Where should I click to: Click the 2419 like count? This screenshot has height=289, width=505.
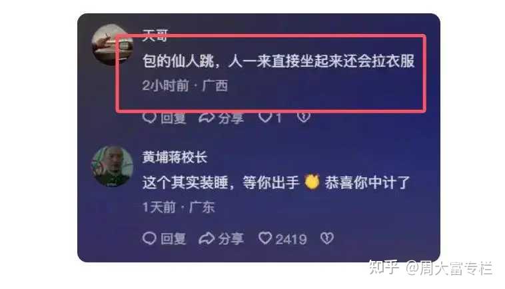291,239
